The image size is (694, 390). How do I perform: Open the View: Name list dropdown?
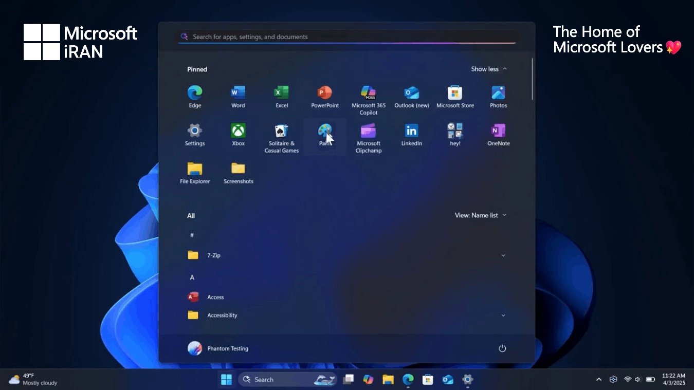click(481, 215)
